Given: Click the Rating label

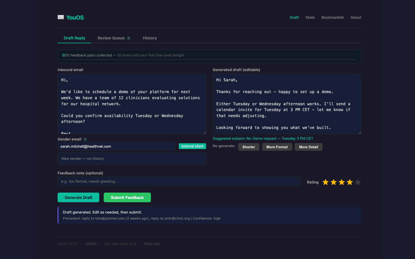Looking at the screenshot, I should tap(313, 182).
